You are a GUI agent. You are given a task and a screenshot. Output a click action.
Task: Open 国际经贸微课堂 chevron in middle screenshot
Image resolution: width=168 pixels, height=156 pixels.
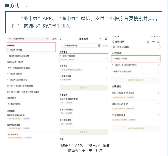pos(107,101)
